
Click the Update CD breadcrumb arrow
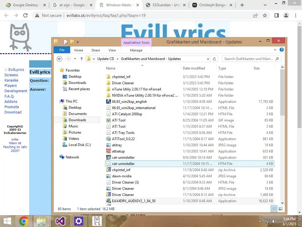[117, 59]
